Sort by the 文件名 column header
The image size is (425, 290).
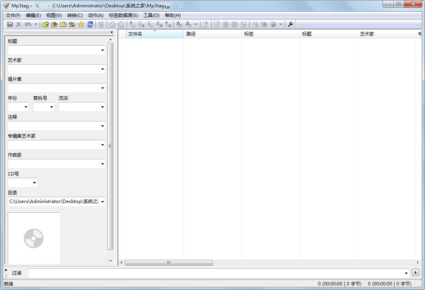pyautogui.click(x=155, y=34)
